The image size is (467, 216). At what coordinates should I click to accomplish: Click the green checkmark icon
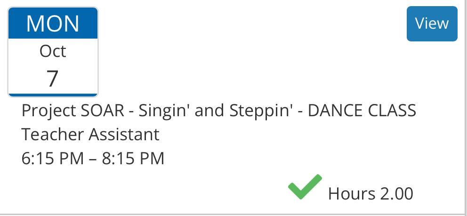(x=305, y=187)
